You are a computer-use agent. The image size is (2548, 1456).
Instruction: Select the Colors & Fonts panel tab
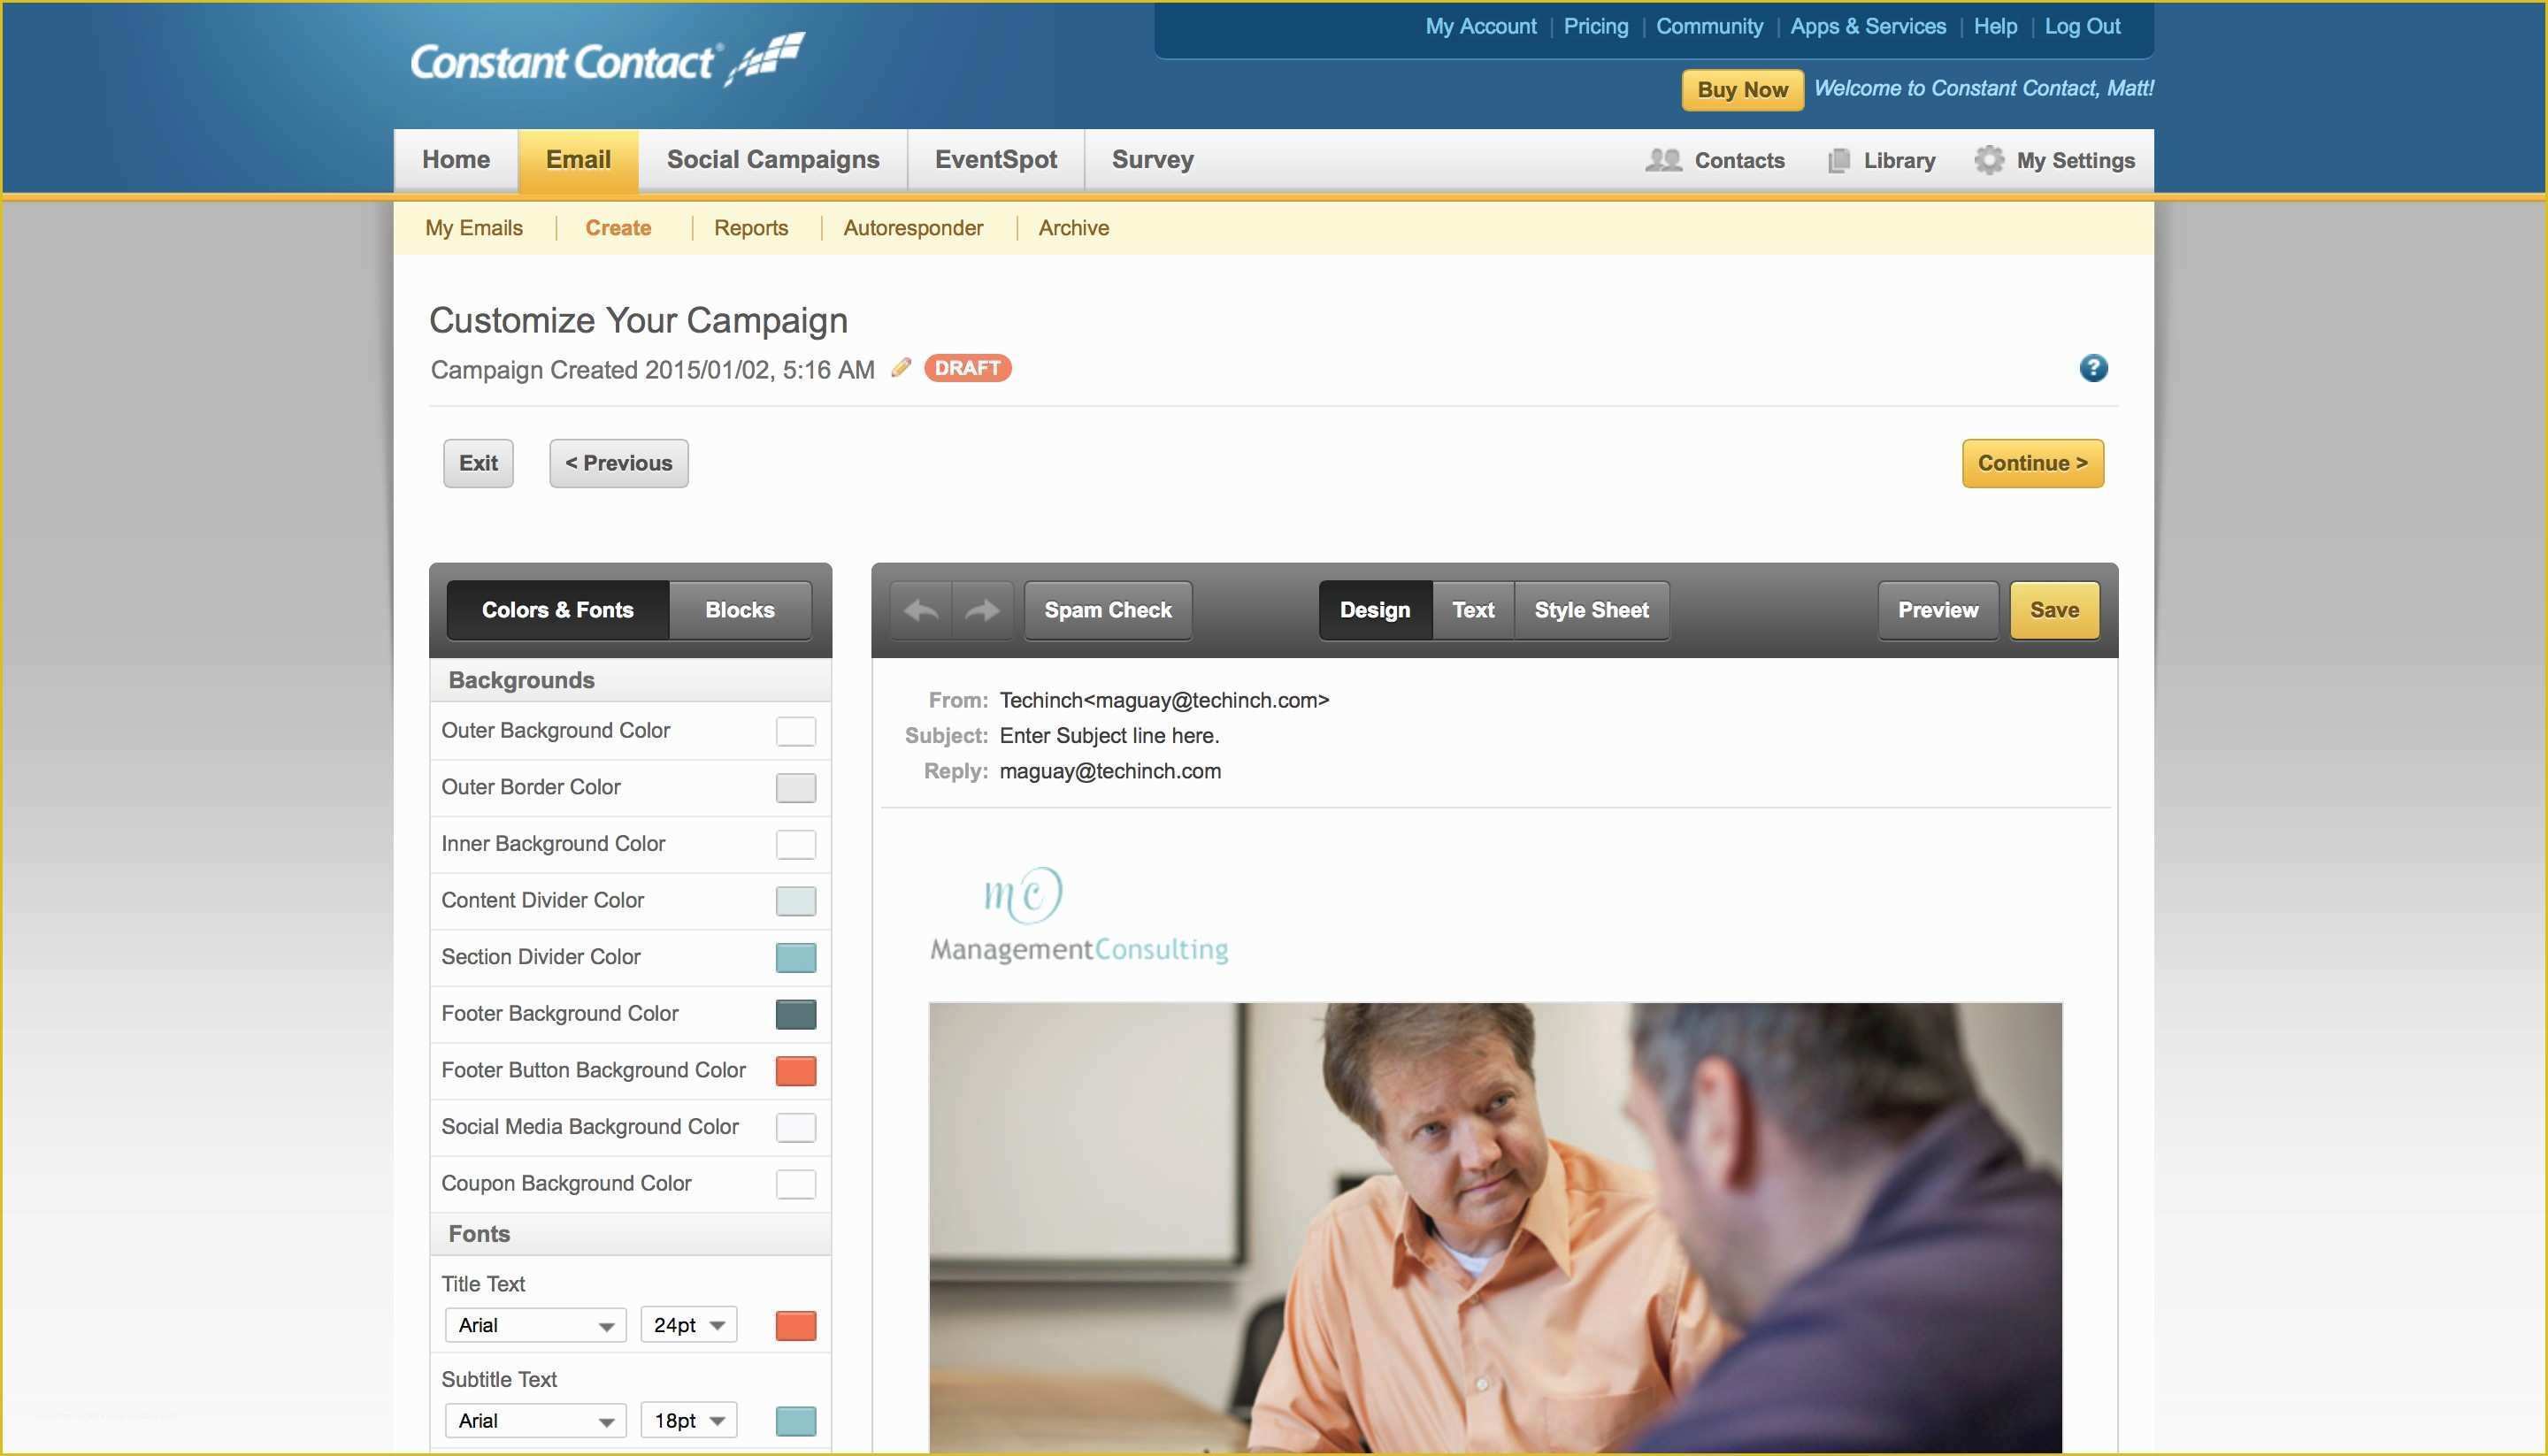pyautogui.click(x=556, y=609)
